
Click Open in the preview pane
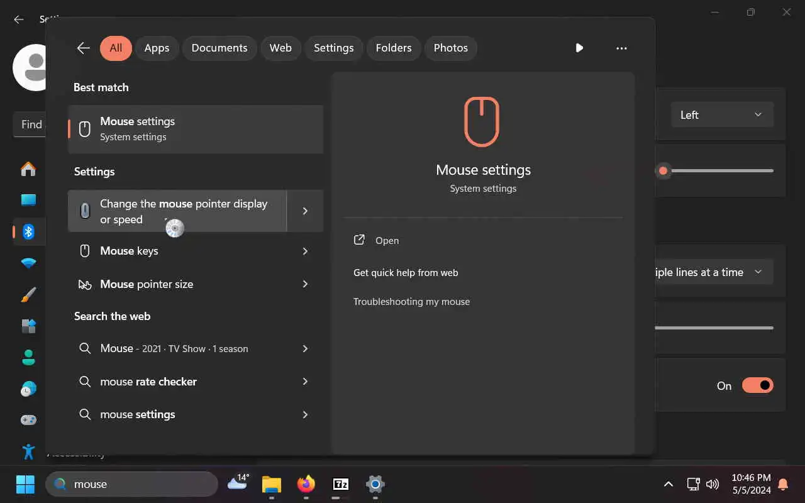tap(387, 240)
